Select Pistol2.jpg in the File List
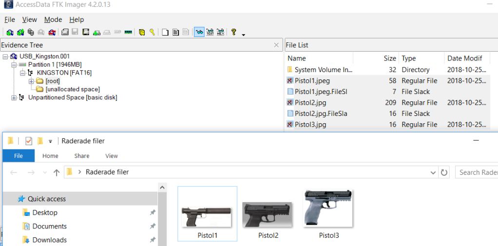This screenshot has height=246, width=498. (310, 103)
